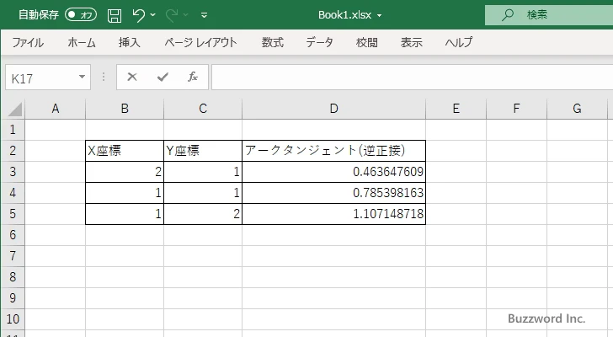The height and width of the screenshot is (337, 613).
Task: Click the 検索 search box
Action: pyautogui.click(x=549, y=15)
